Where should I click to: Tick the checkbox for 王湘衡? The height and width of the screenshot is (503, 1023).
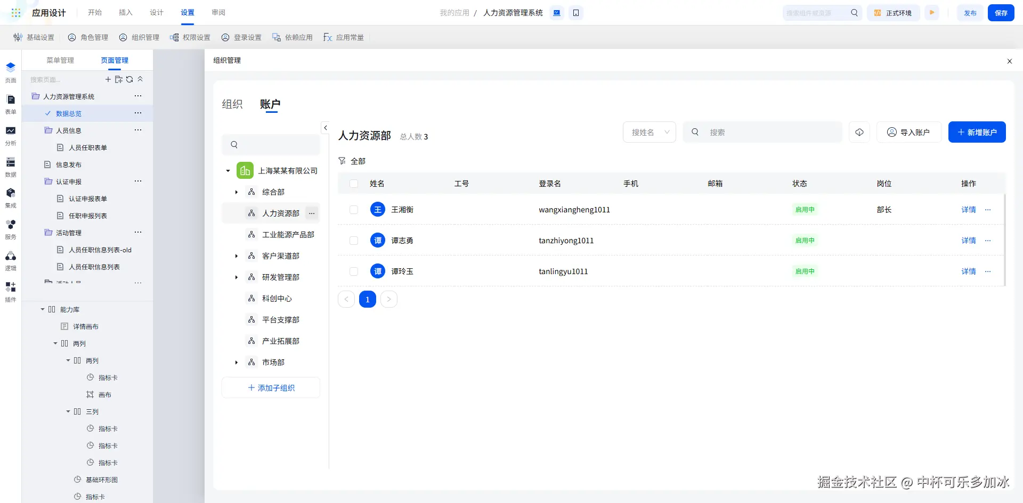pos(354,210)
